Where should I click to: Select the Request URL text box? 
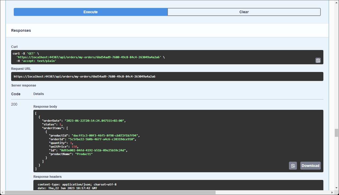pos(167,76)
